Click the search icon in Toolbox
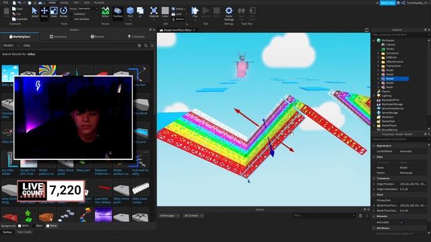Screen dimensions: 431x242 tap(146, 46)
